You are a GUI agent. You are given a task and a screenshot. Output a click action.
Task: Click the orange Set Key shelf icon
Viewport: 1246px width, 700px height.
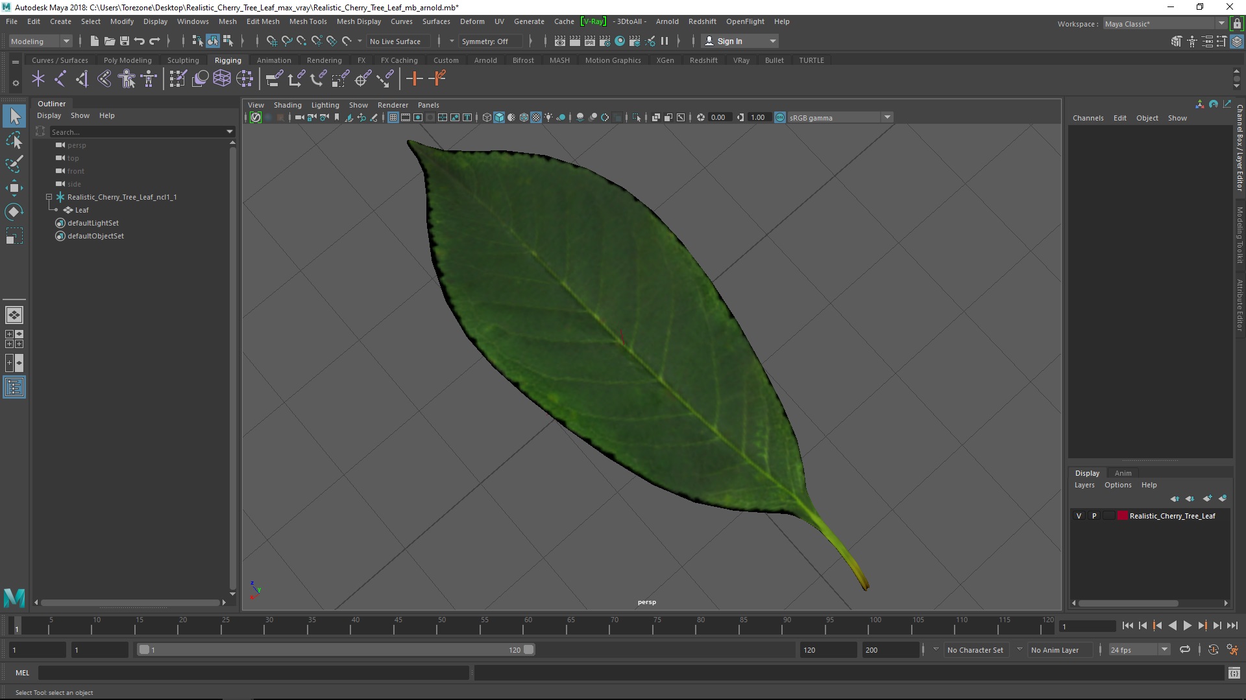click(414, 79)
